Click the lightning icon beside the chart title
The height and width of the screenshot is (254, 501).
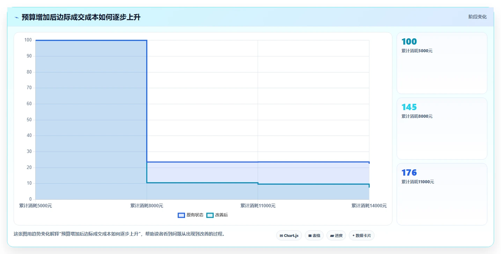(17, 17)
